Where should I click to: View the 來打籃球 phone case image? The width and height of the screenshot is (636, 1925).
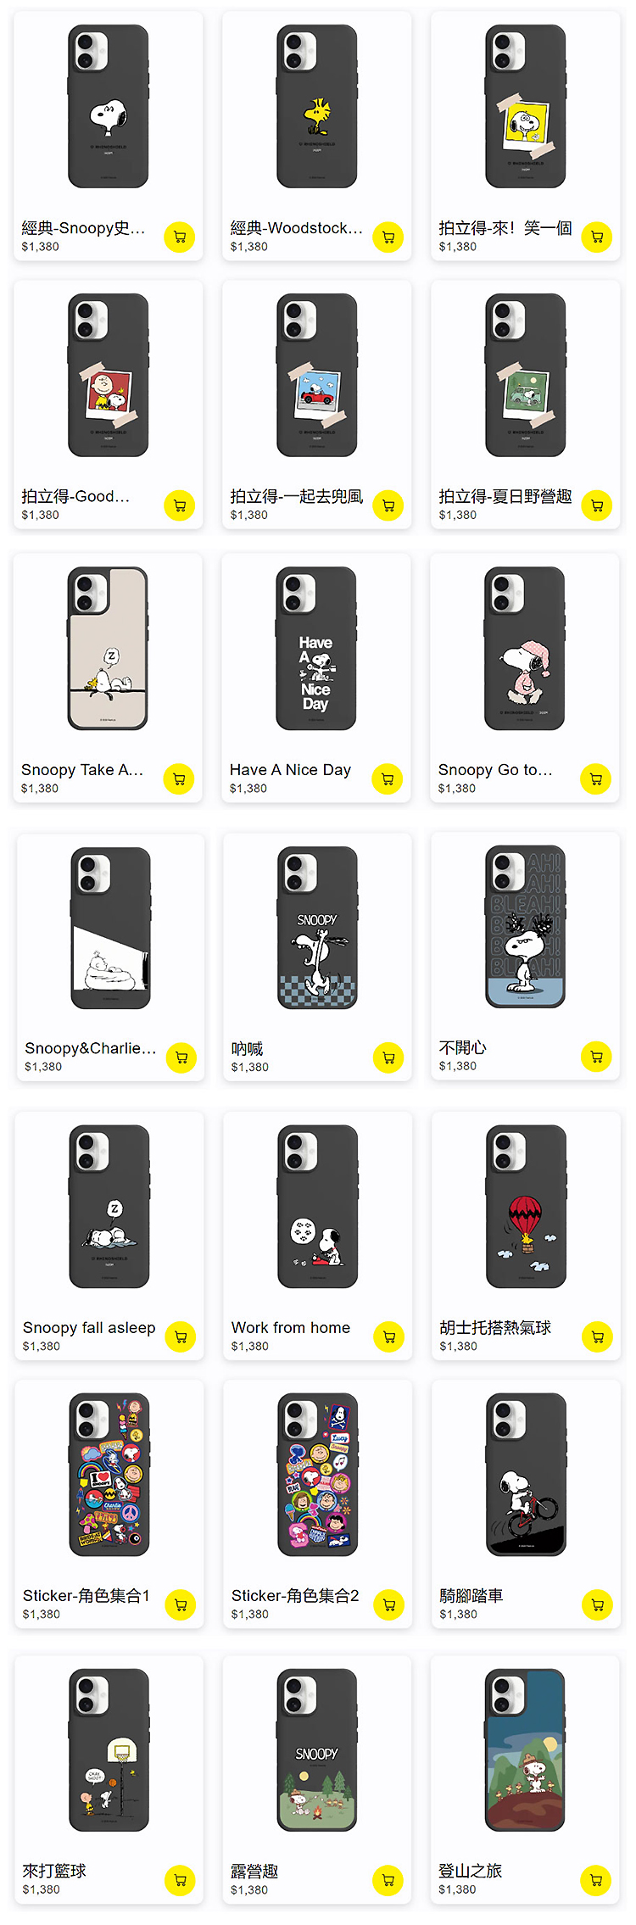109,1750
